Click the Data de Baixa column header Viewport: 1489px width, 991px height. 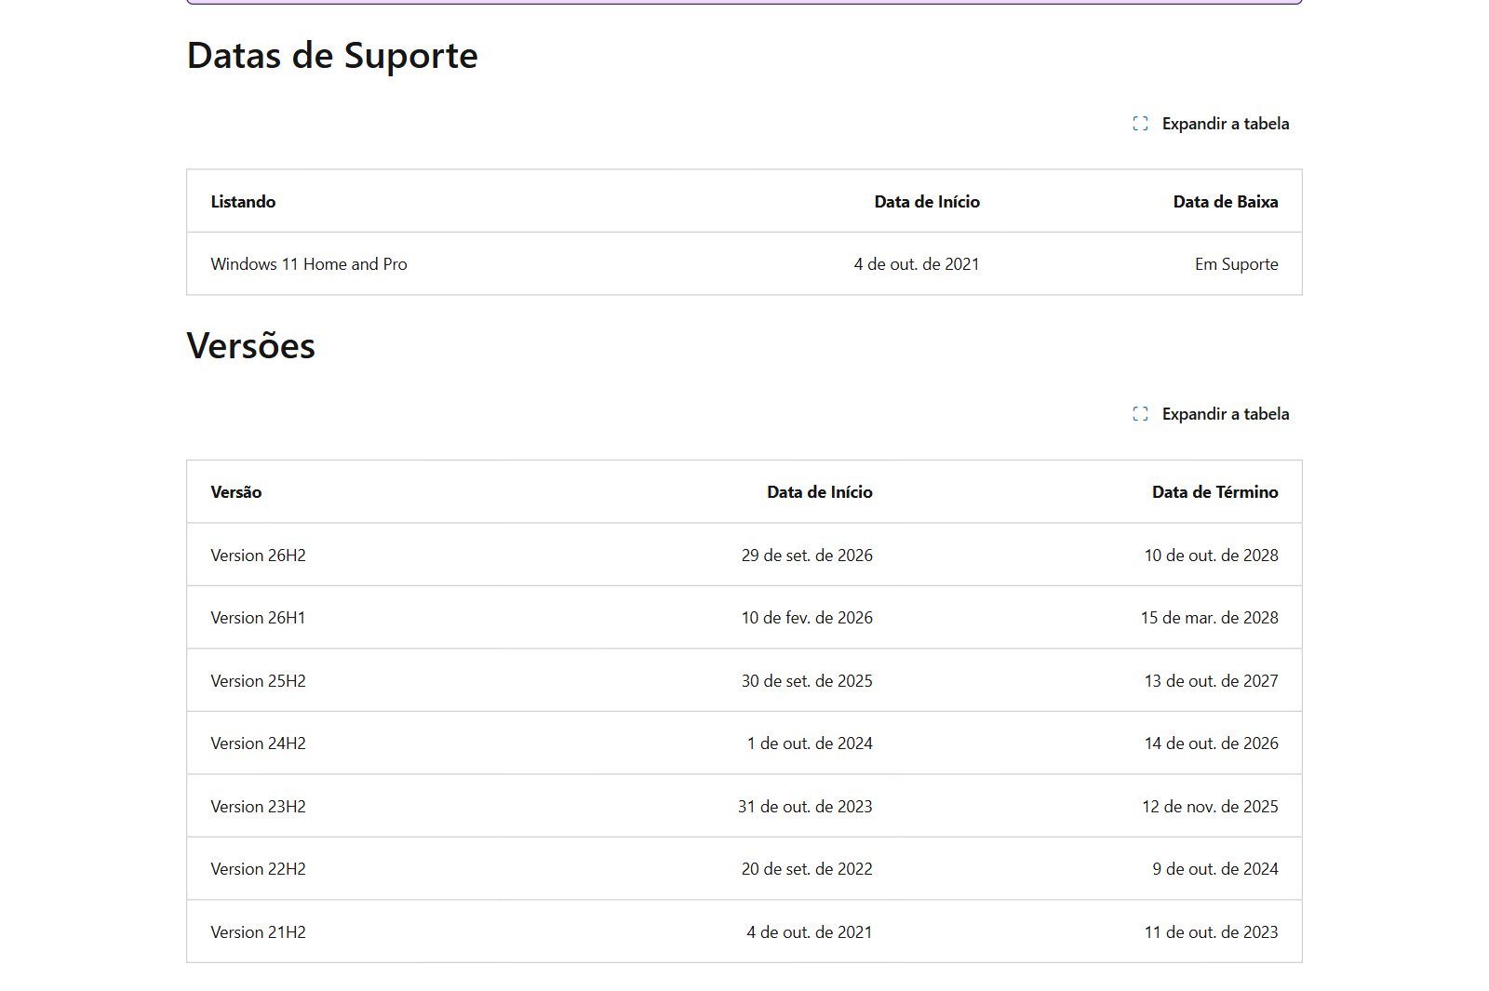coord(1226,202)
